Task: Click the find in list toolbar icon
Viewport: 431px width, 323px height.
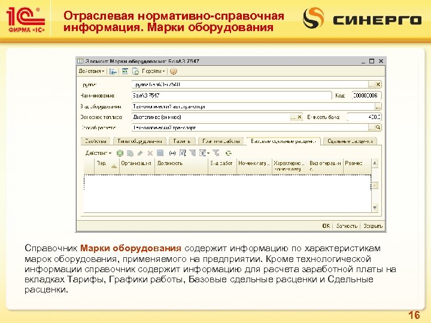Action: pyautogui.click(x=113, y=71)
